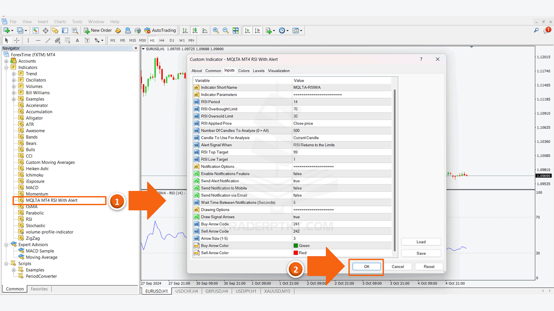The height and width of the screenshot is (311, 554).
Task: Toggle the AutoTrading button
Action: pyautogui.click(x=160, y=30)
